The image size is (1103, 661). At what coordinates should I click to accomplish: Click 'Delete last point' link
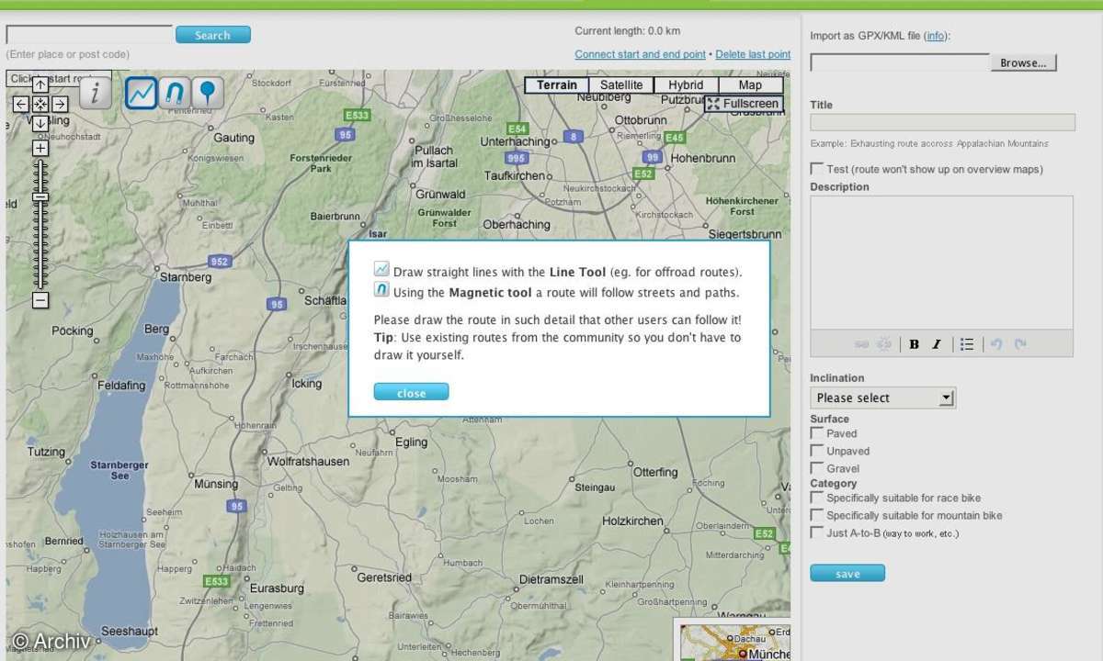pos(753,54)
